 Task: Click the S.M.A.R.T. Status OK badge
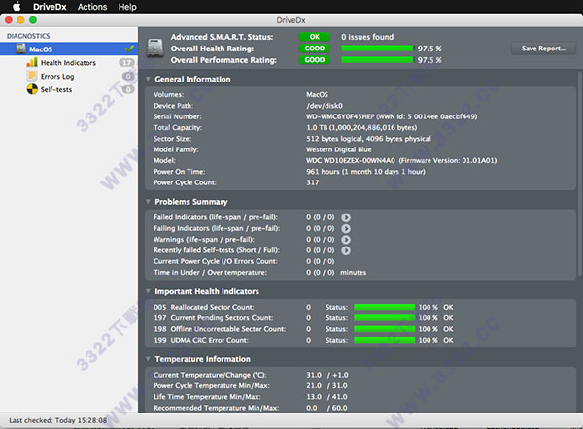(x=315, y=37)
